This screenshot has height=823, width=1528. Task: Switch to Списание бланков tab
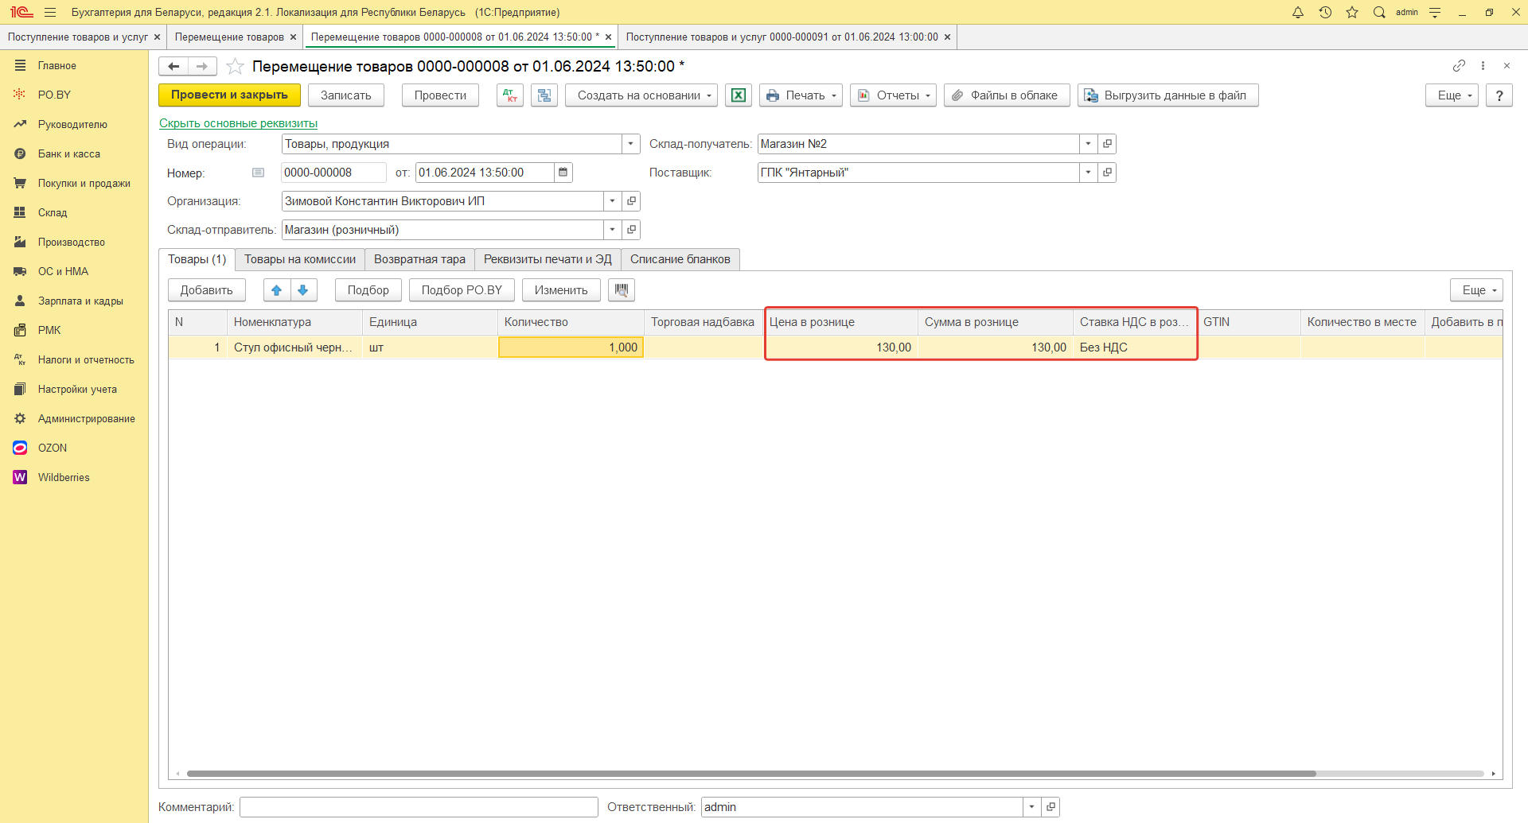680,259
